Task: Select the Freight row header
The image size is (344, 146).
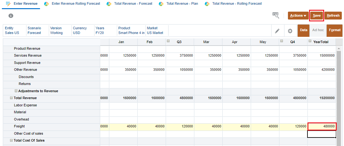Action: (52, 126)
